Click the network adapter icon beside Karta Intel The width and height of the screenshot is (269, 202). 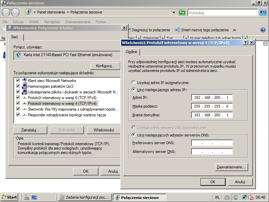click(18, 55)
